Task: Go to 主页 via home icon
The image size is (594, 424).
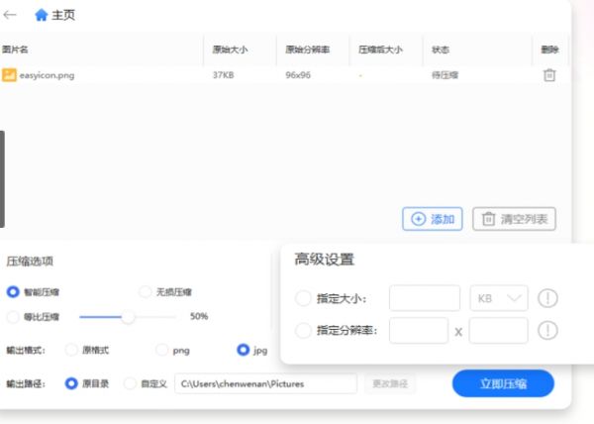Action: coord(41,15)
